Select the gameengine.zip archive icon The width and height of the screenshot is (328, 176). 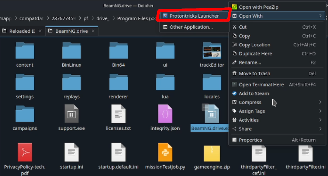212,154
